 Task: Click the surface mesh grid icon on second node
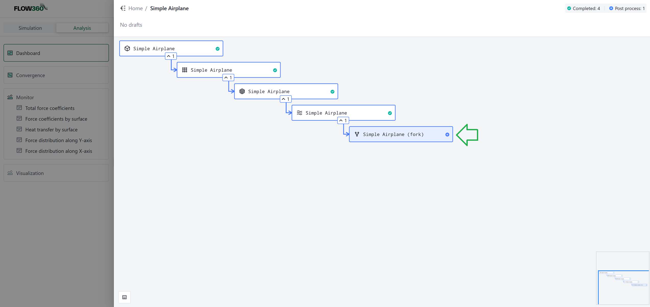185,70
